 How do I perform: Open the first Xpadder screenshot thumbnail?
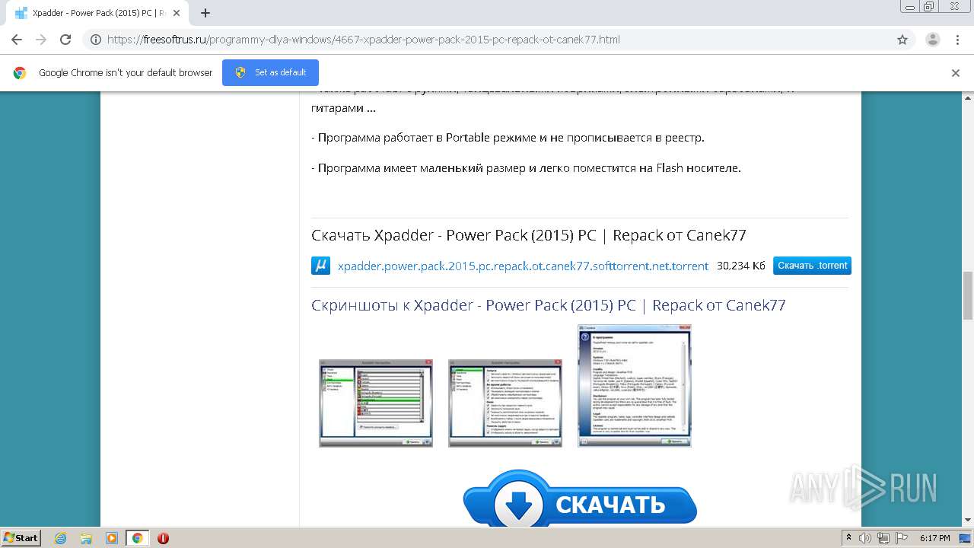coord(376,403)
